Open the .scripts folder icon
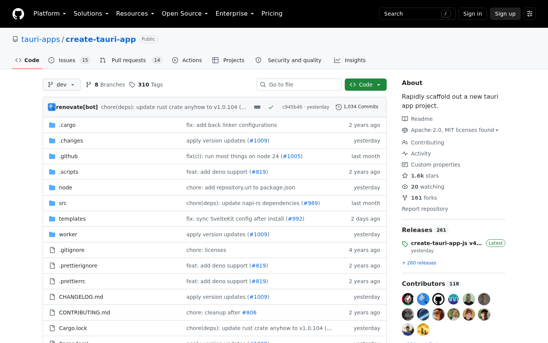This screenshot has width=548, height=343. coord(52,172)
